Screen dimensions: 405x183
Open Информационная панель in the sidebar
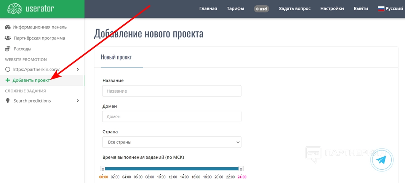coord(40,27)
